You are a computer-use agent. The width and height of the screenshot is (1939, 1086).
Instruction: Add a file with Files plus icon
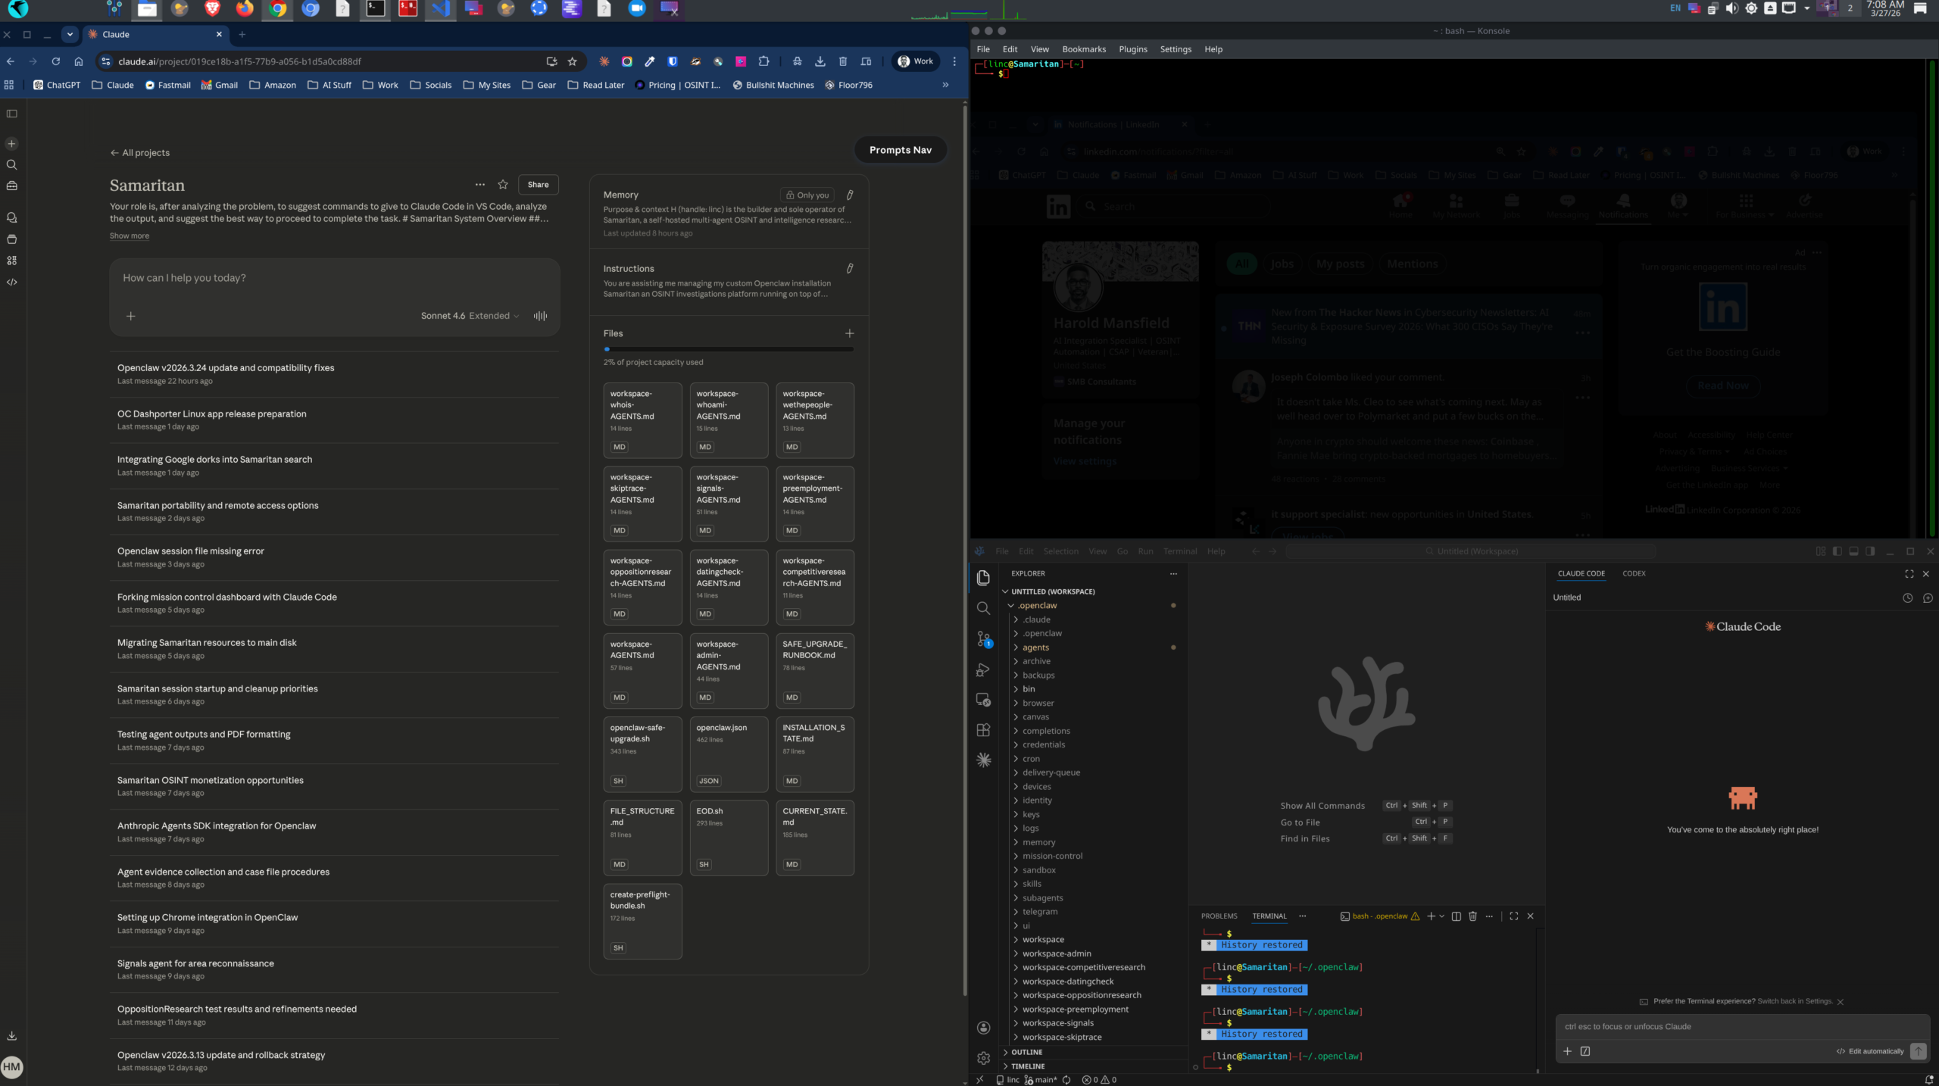850,333
